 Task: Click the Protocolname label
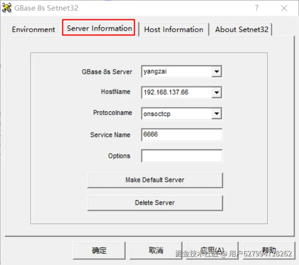click(x=113, y=113)
